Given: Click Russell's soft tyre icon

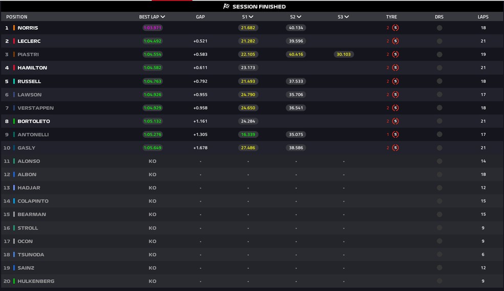Looking at the screenshot, I should pyautogui.click(x=395, y=81).
